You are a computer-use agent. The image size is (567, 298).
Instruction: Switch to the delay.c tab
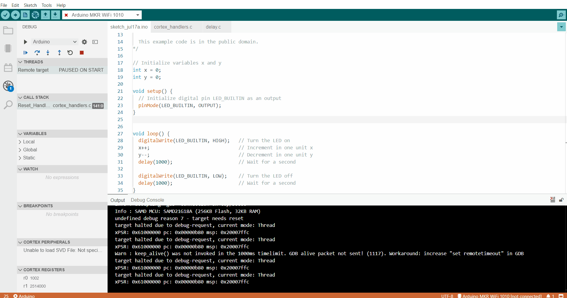click(x=213, y=27)
